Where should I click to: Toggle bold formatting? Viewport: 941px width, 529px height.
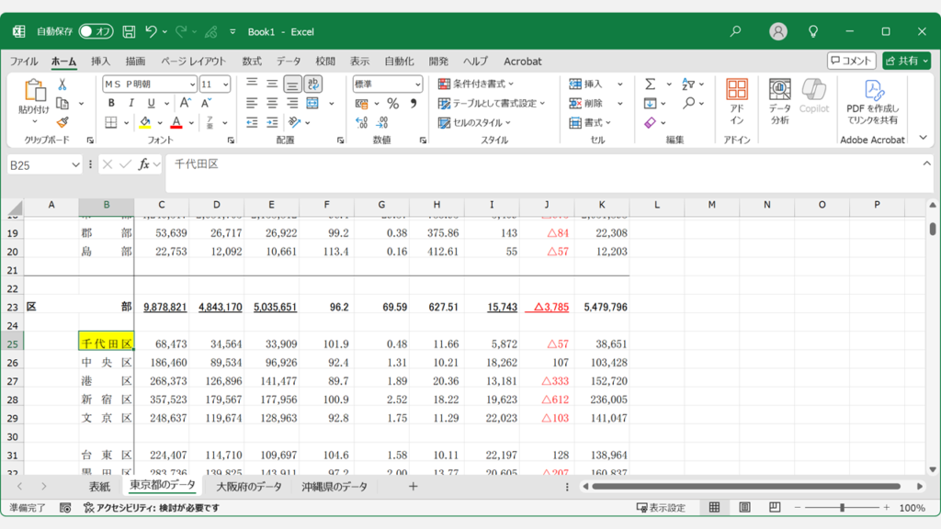(111, 103)
